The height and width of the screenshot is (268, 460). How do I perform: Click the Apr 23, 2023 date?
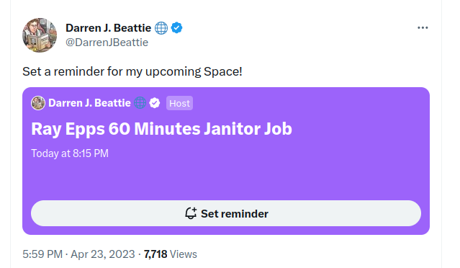(x=103, y=254)
